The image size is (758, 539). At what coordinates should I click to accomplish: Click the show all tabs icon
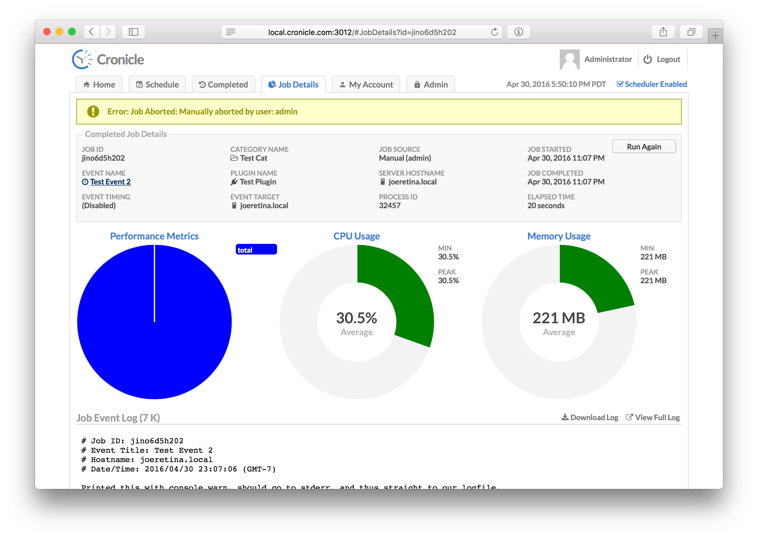(691, 32)
